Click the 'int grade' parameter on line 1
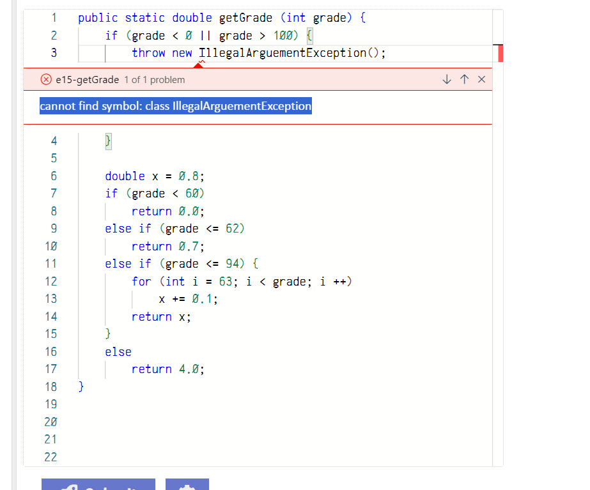 (x=316, y=18)
